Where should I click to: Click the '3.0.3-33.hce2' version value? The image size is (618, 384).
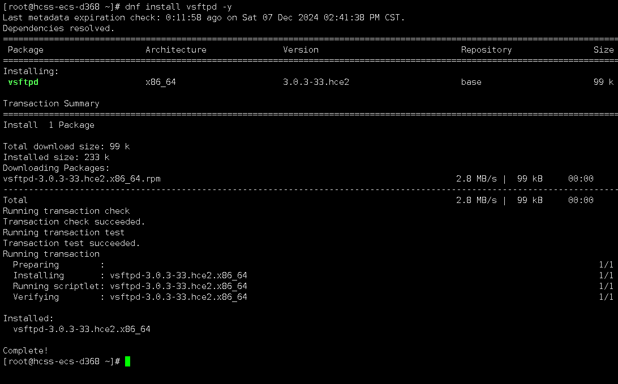(316, 82)
